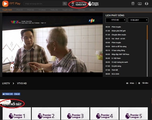Click the Facebook Chia sẻ share button
The height and width of the screenshot is (120, 152).
pyautogui.click(x=17, y=94)
